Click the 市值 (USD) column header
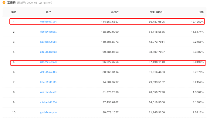Image resolution: width=210 pixels, height=118 pixels. [x=156, y=12]
